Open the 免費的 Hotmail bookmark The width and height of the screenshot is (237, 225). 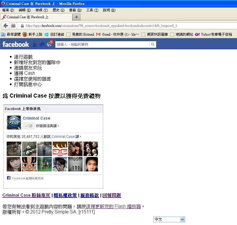[x=80, y=34]
